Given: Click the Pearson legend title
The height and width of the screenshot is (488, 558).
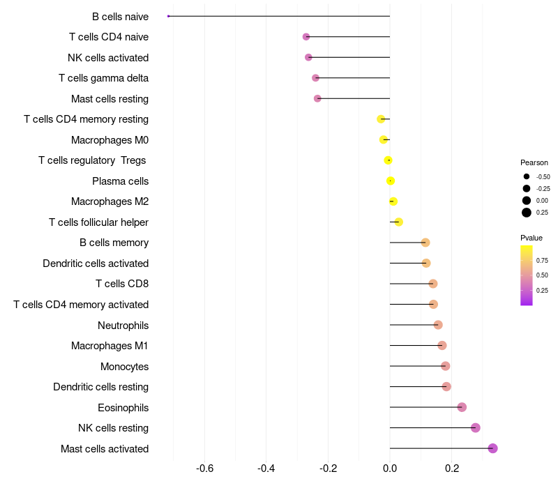Looking at the screenshot, I should [x=534, y=162].
